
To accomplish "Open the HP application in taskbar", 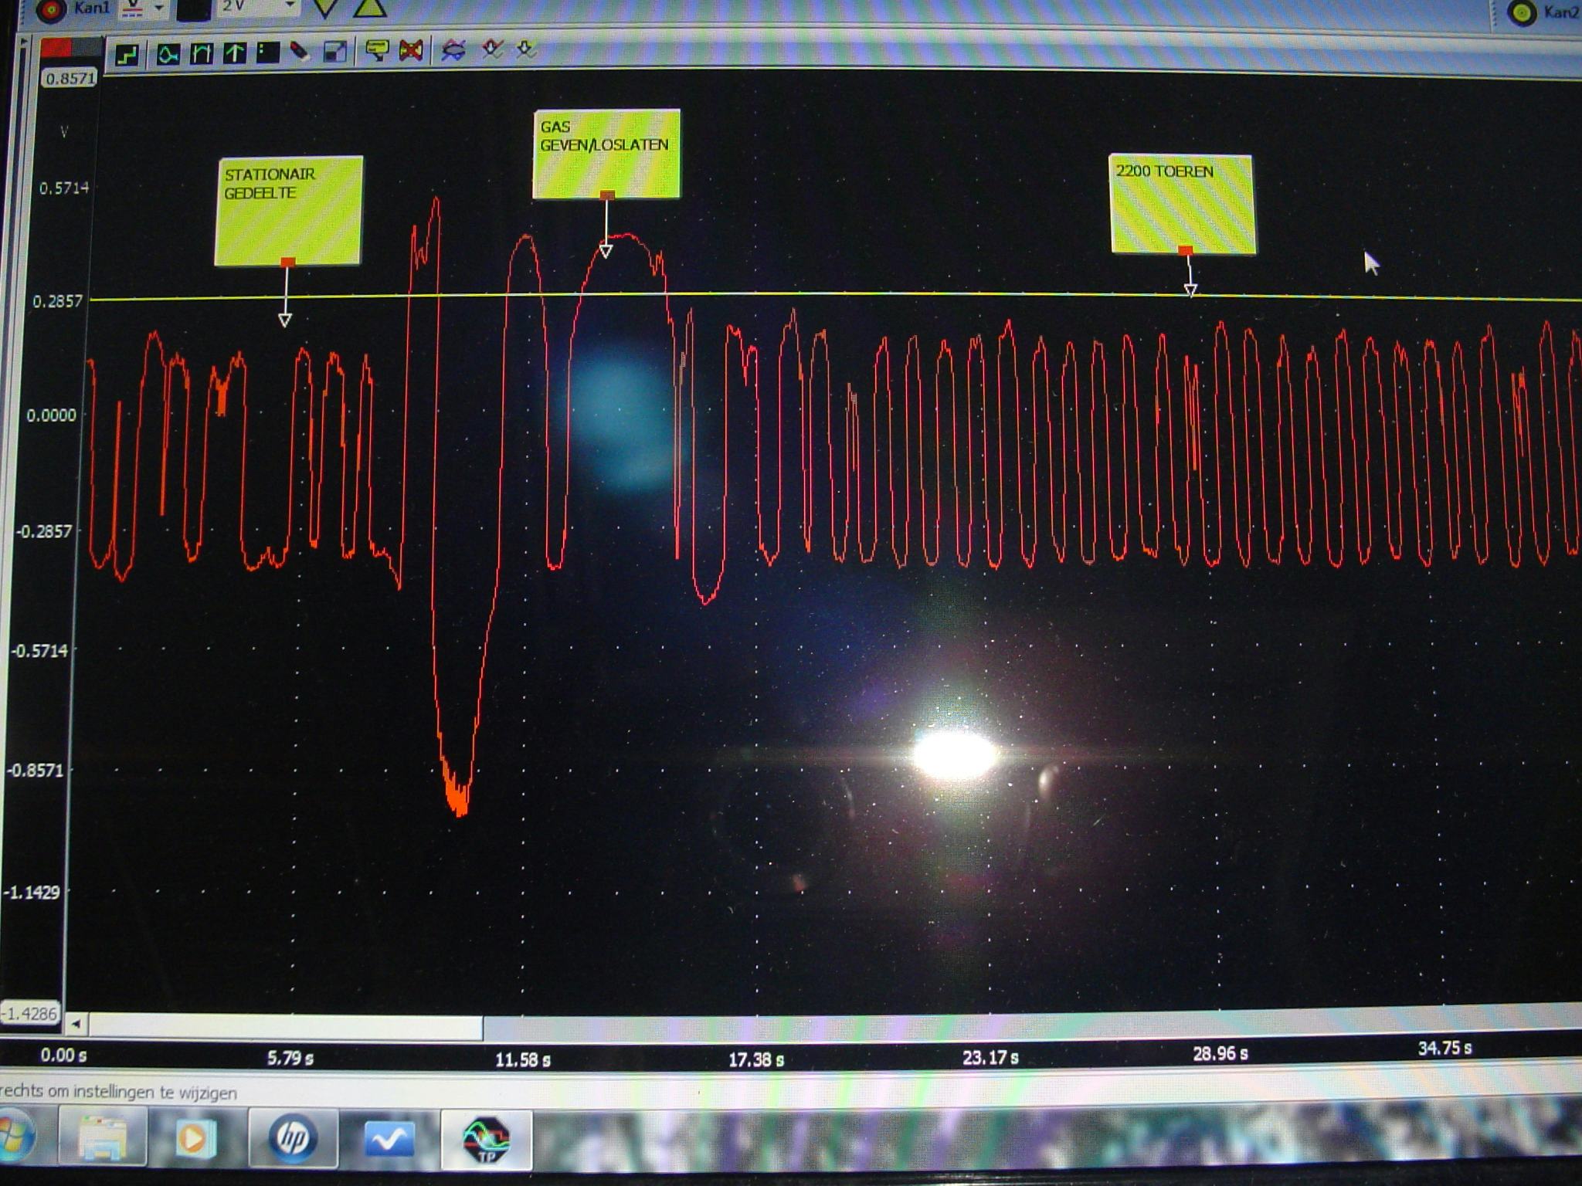I will (293, 1138).
